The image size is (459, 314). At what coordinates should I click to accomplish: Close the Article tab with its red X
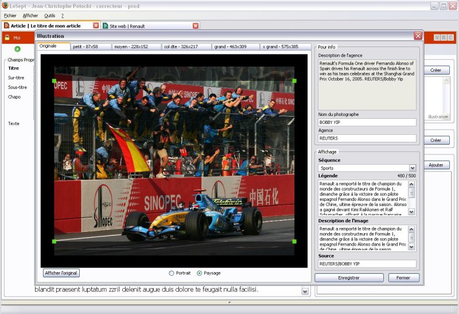pos(96,25)
